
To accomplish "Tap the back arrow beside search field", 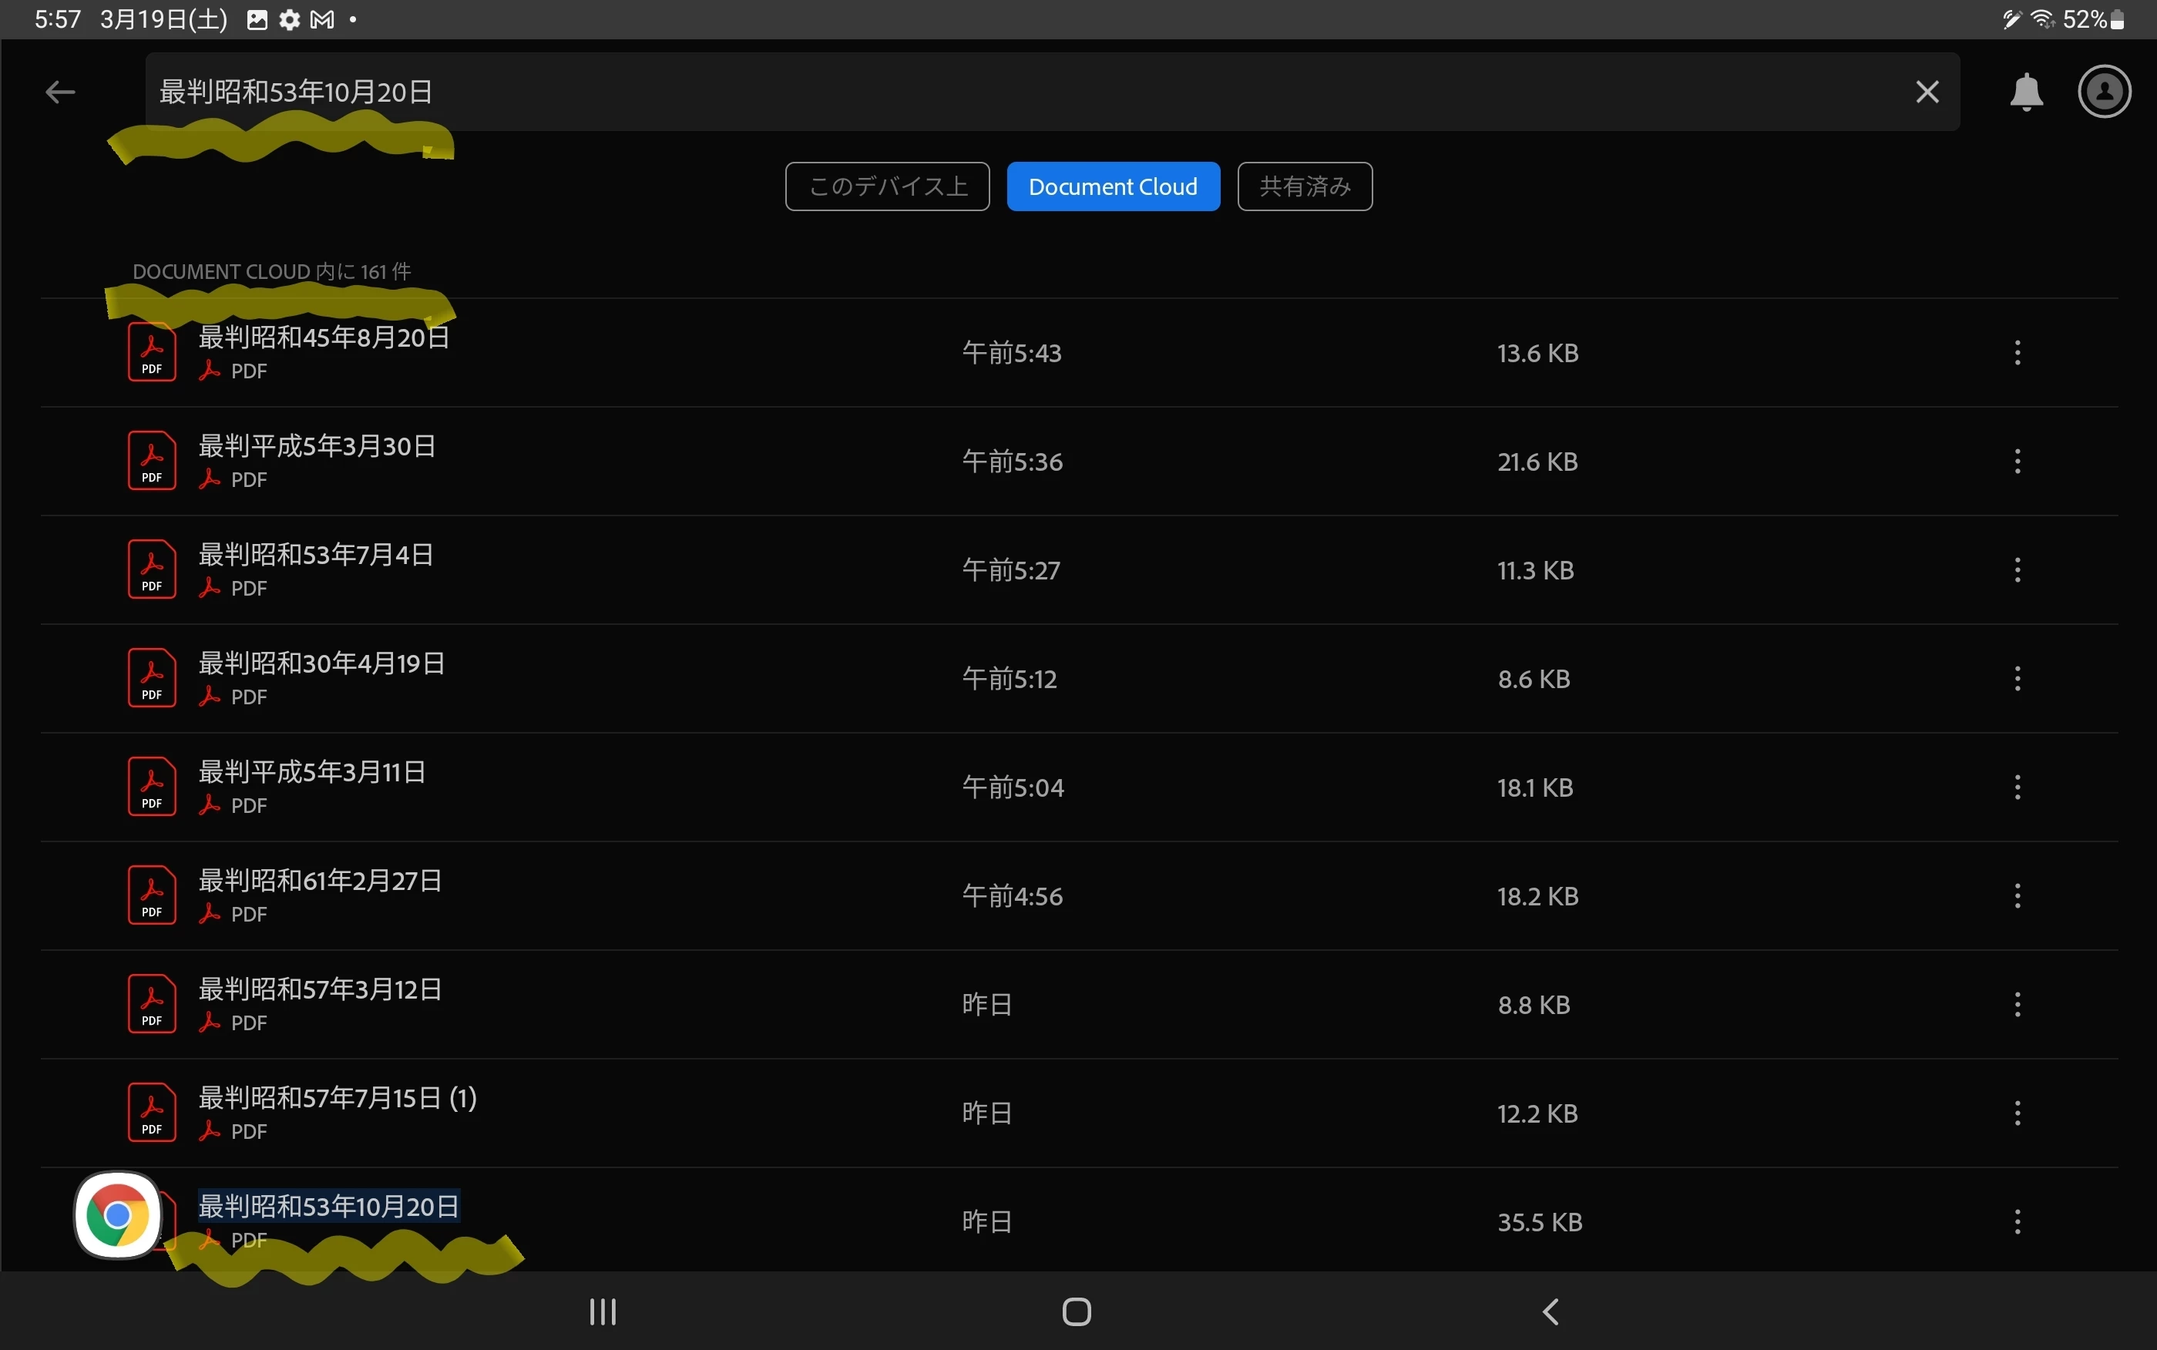I will pyautogui.click(x=60, y=92).
